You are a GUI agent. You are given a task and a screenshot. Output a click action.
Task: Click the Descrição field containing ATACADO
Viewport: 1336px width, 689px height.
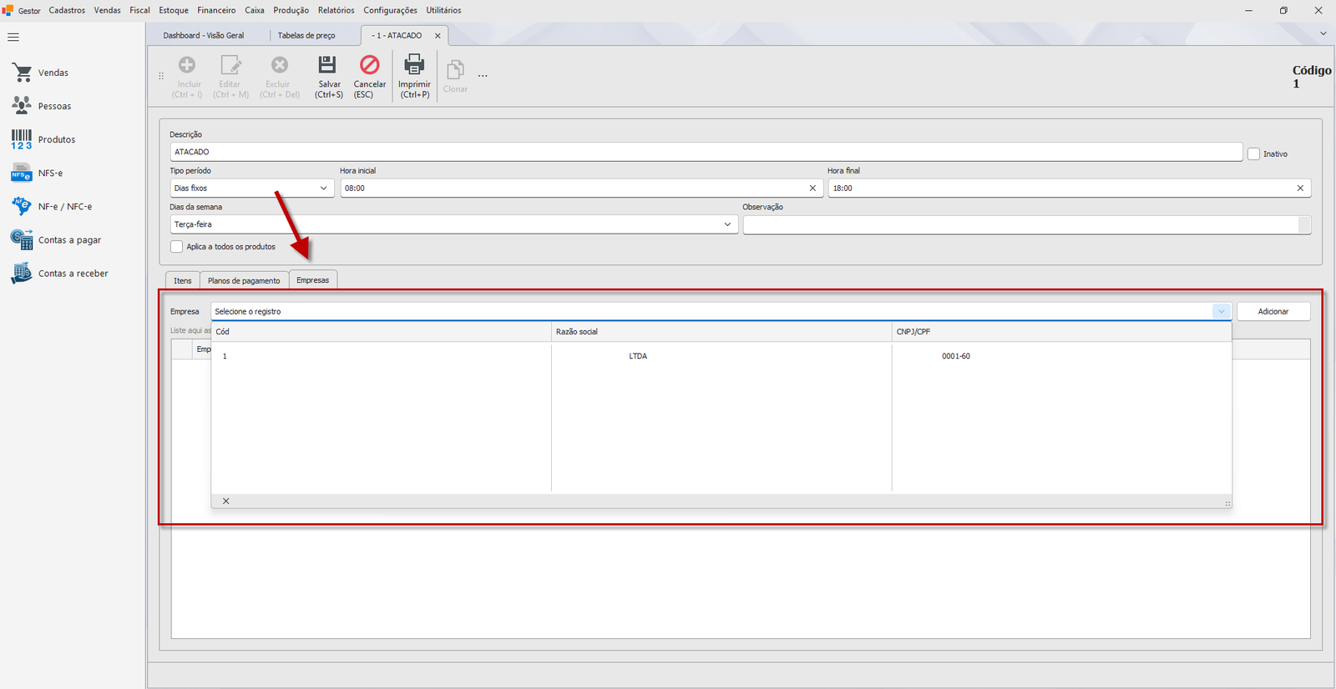(706, 152)
